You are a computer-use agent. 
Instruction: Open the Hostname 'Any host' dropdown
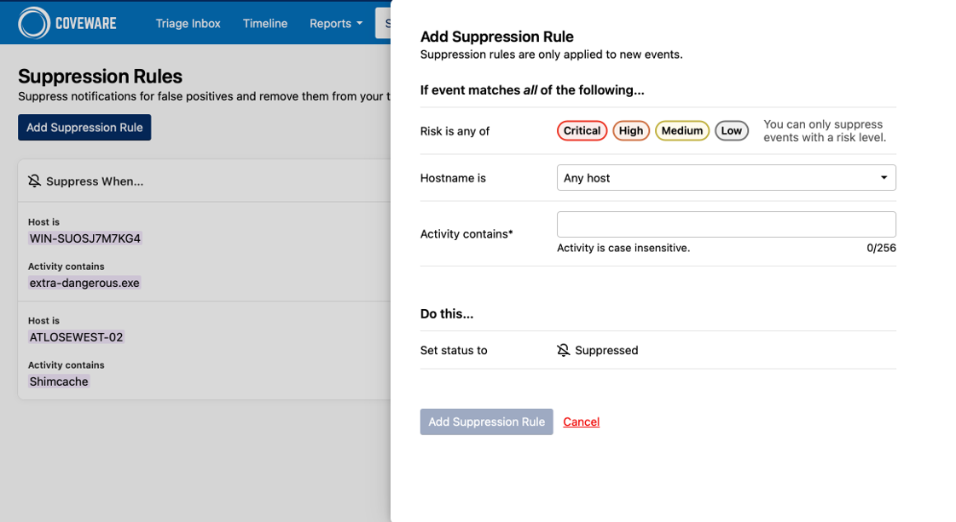click(x=725, y=178)
